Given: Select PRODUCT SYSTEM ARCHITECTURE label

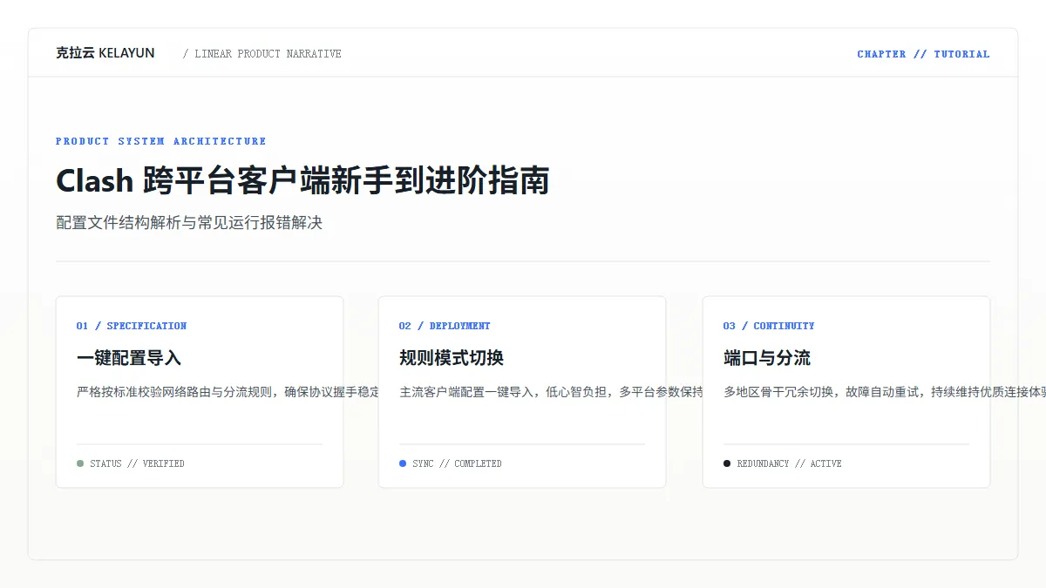Looking at the screenshot, I should tap(160, 141).
